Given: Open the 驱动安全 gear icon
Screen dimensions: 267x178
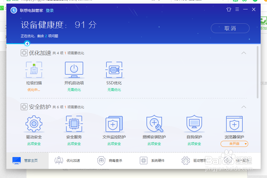Looking at the screenshot, I should 34,124.
